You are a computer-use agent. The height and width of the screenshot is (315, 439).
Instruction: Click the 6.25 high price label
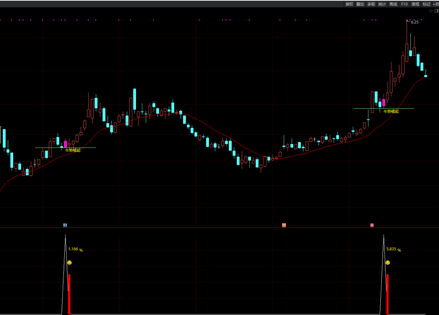tap(415, 22)
